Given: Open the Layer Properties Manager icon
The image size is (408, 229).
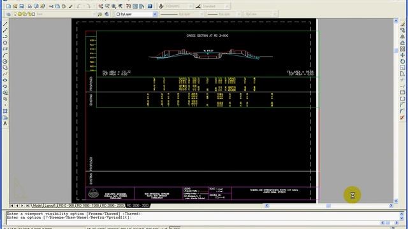Looking at the screenshot, I should click(8, 14).
